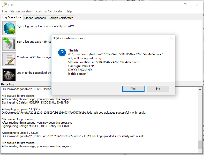This screenshot has width=204, height=155.
Task: Click 'Sign a log and upload it automatically to LoTW'
Action: tap(45, 26)
